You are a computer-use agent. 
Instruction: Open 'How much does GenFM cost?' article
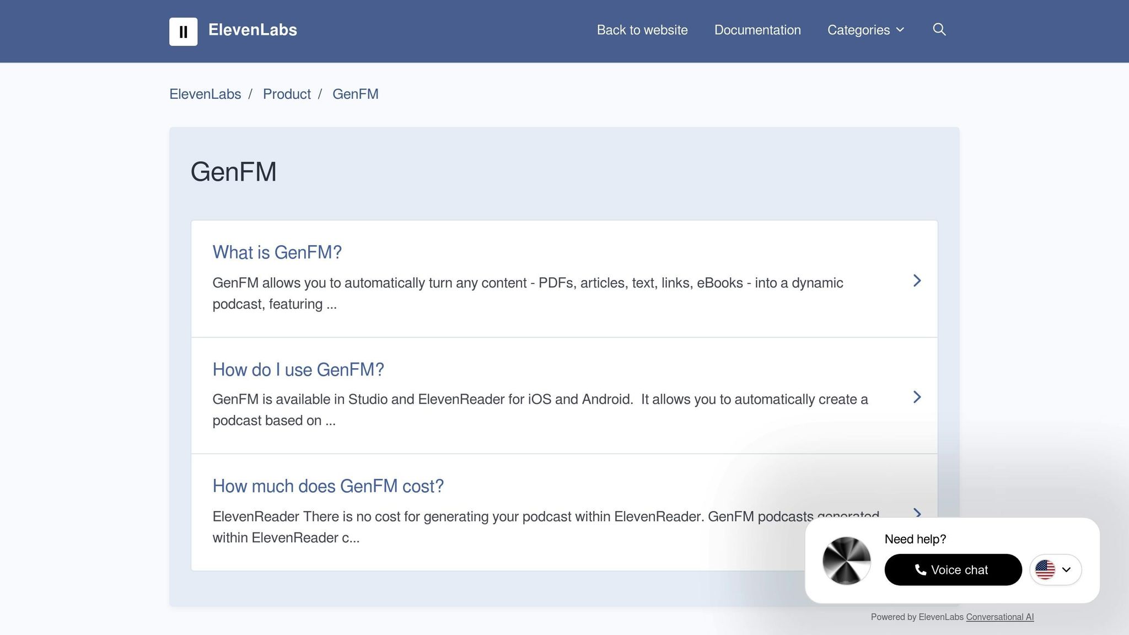click(328, 486)
